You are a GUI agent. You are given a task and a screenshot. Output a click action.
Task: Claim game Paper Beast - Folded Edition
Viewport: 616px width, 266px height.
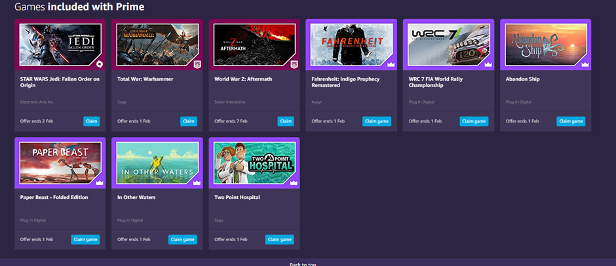(85, 239)
